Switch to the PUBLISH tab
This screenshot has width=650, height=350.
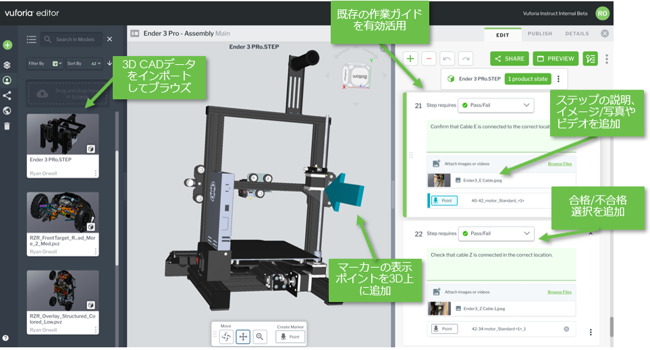540,34
